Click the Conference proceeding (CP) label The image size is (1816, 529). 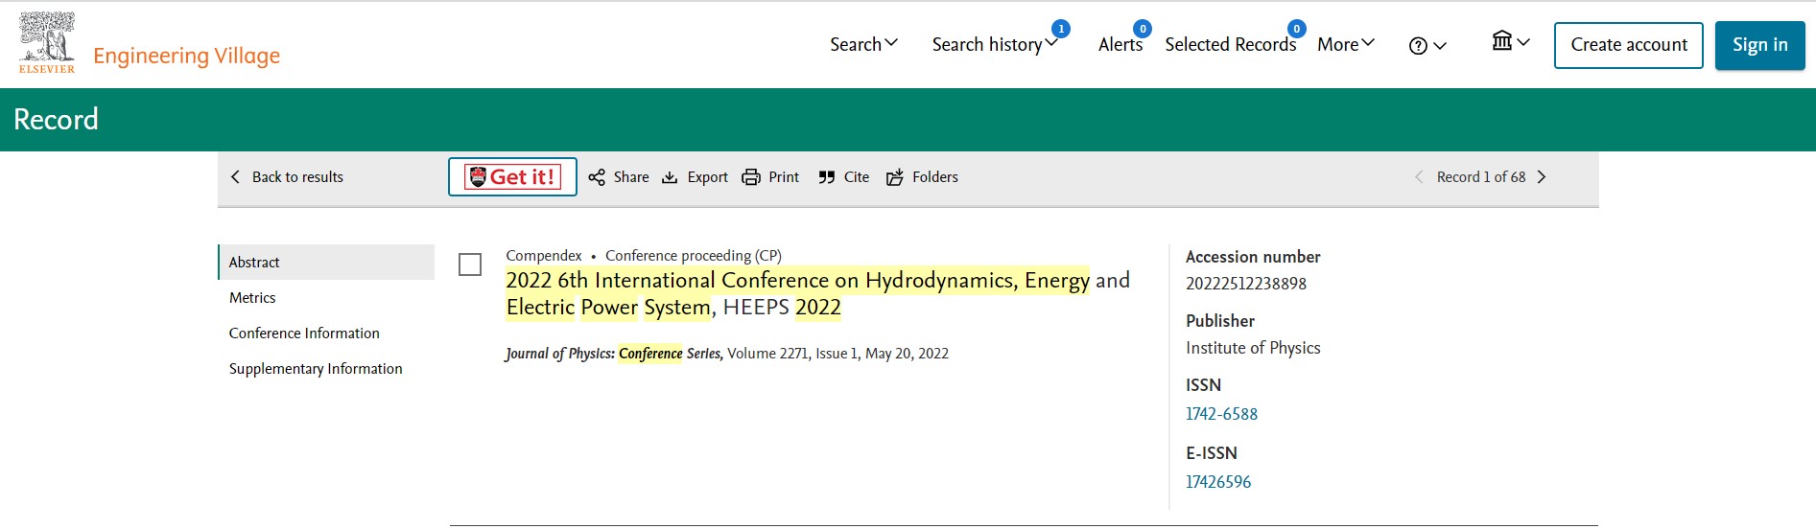tap(694, 256)
